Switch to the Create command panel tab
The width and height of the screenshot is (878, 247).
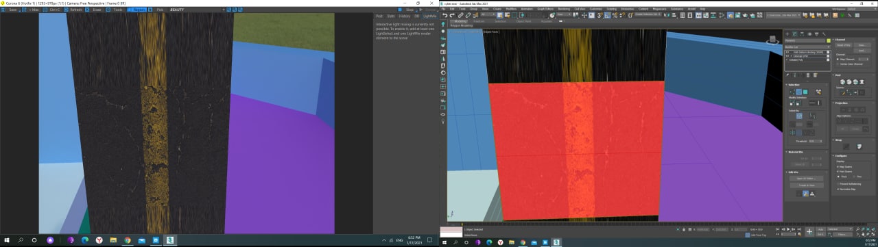[x=787, y=34]
